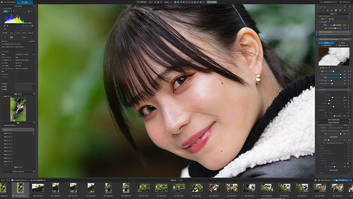Click the denoising loupe preview image

334,57
